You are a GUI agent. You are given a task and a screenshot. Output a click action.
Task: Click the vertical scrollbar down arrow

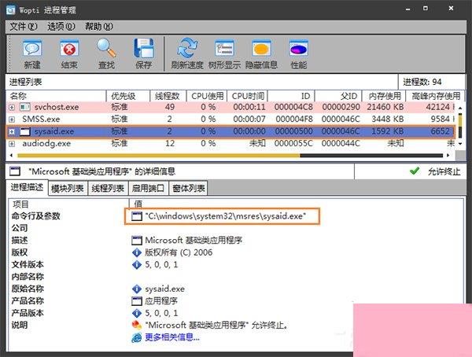pyautogui.click(x=460, y=144)
